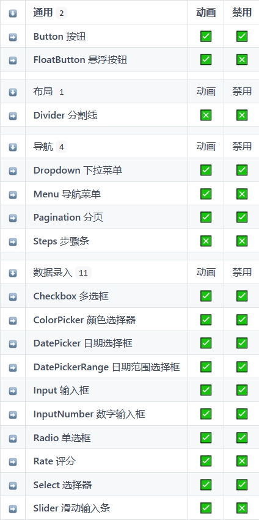
Task: Click the 动画 column header in 通用
Action: (206, 13)
